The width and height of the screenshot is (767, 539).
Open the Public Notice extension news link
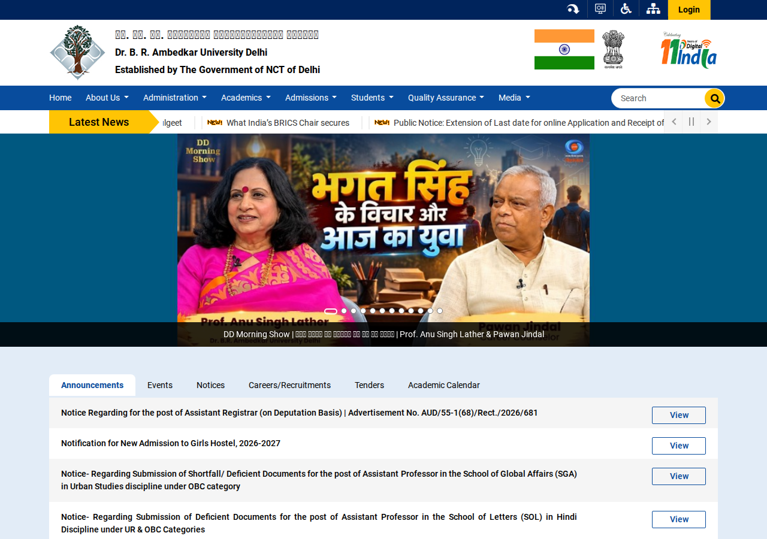(x=529, y=123)
